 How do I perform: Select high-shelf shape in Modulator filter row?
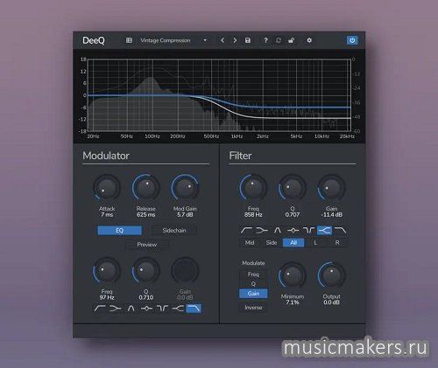pyautogui.click(x=178, y=309)
